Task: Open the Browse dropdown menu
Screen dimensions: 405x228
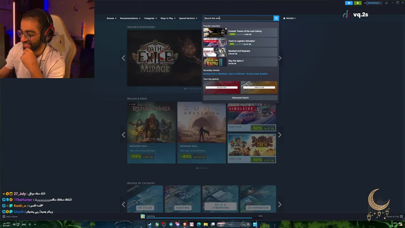Action: point(111,18)
